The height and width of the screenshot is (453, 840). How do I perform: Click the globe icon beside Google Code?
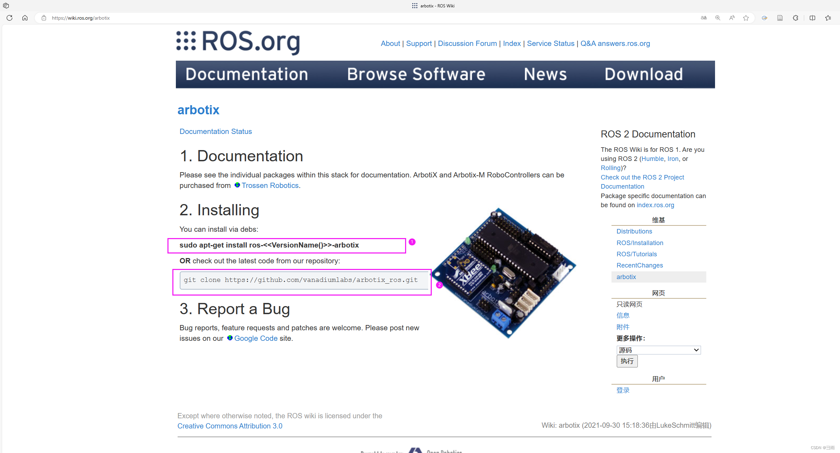(x=230, y=338)
